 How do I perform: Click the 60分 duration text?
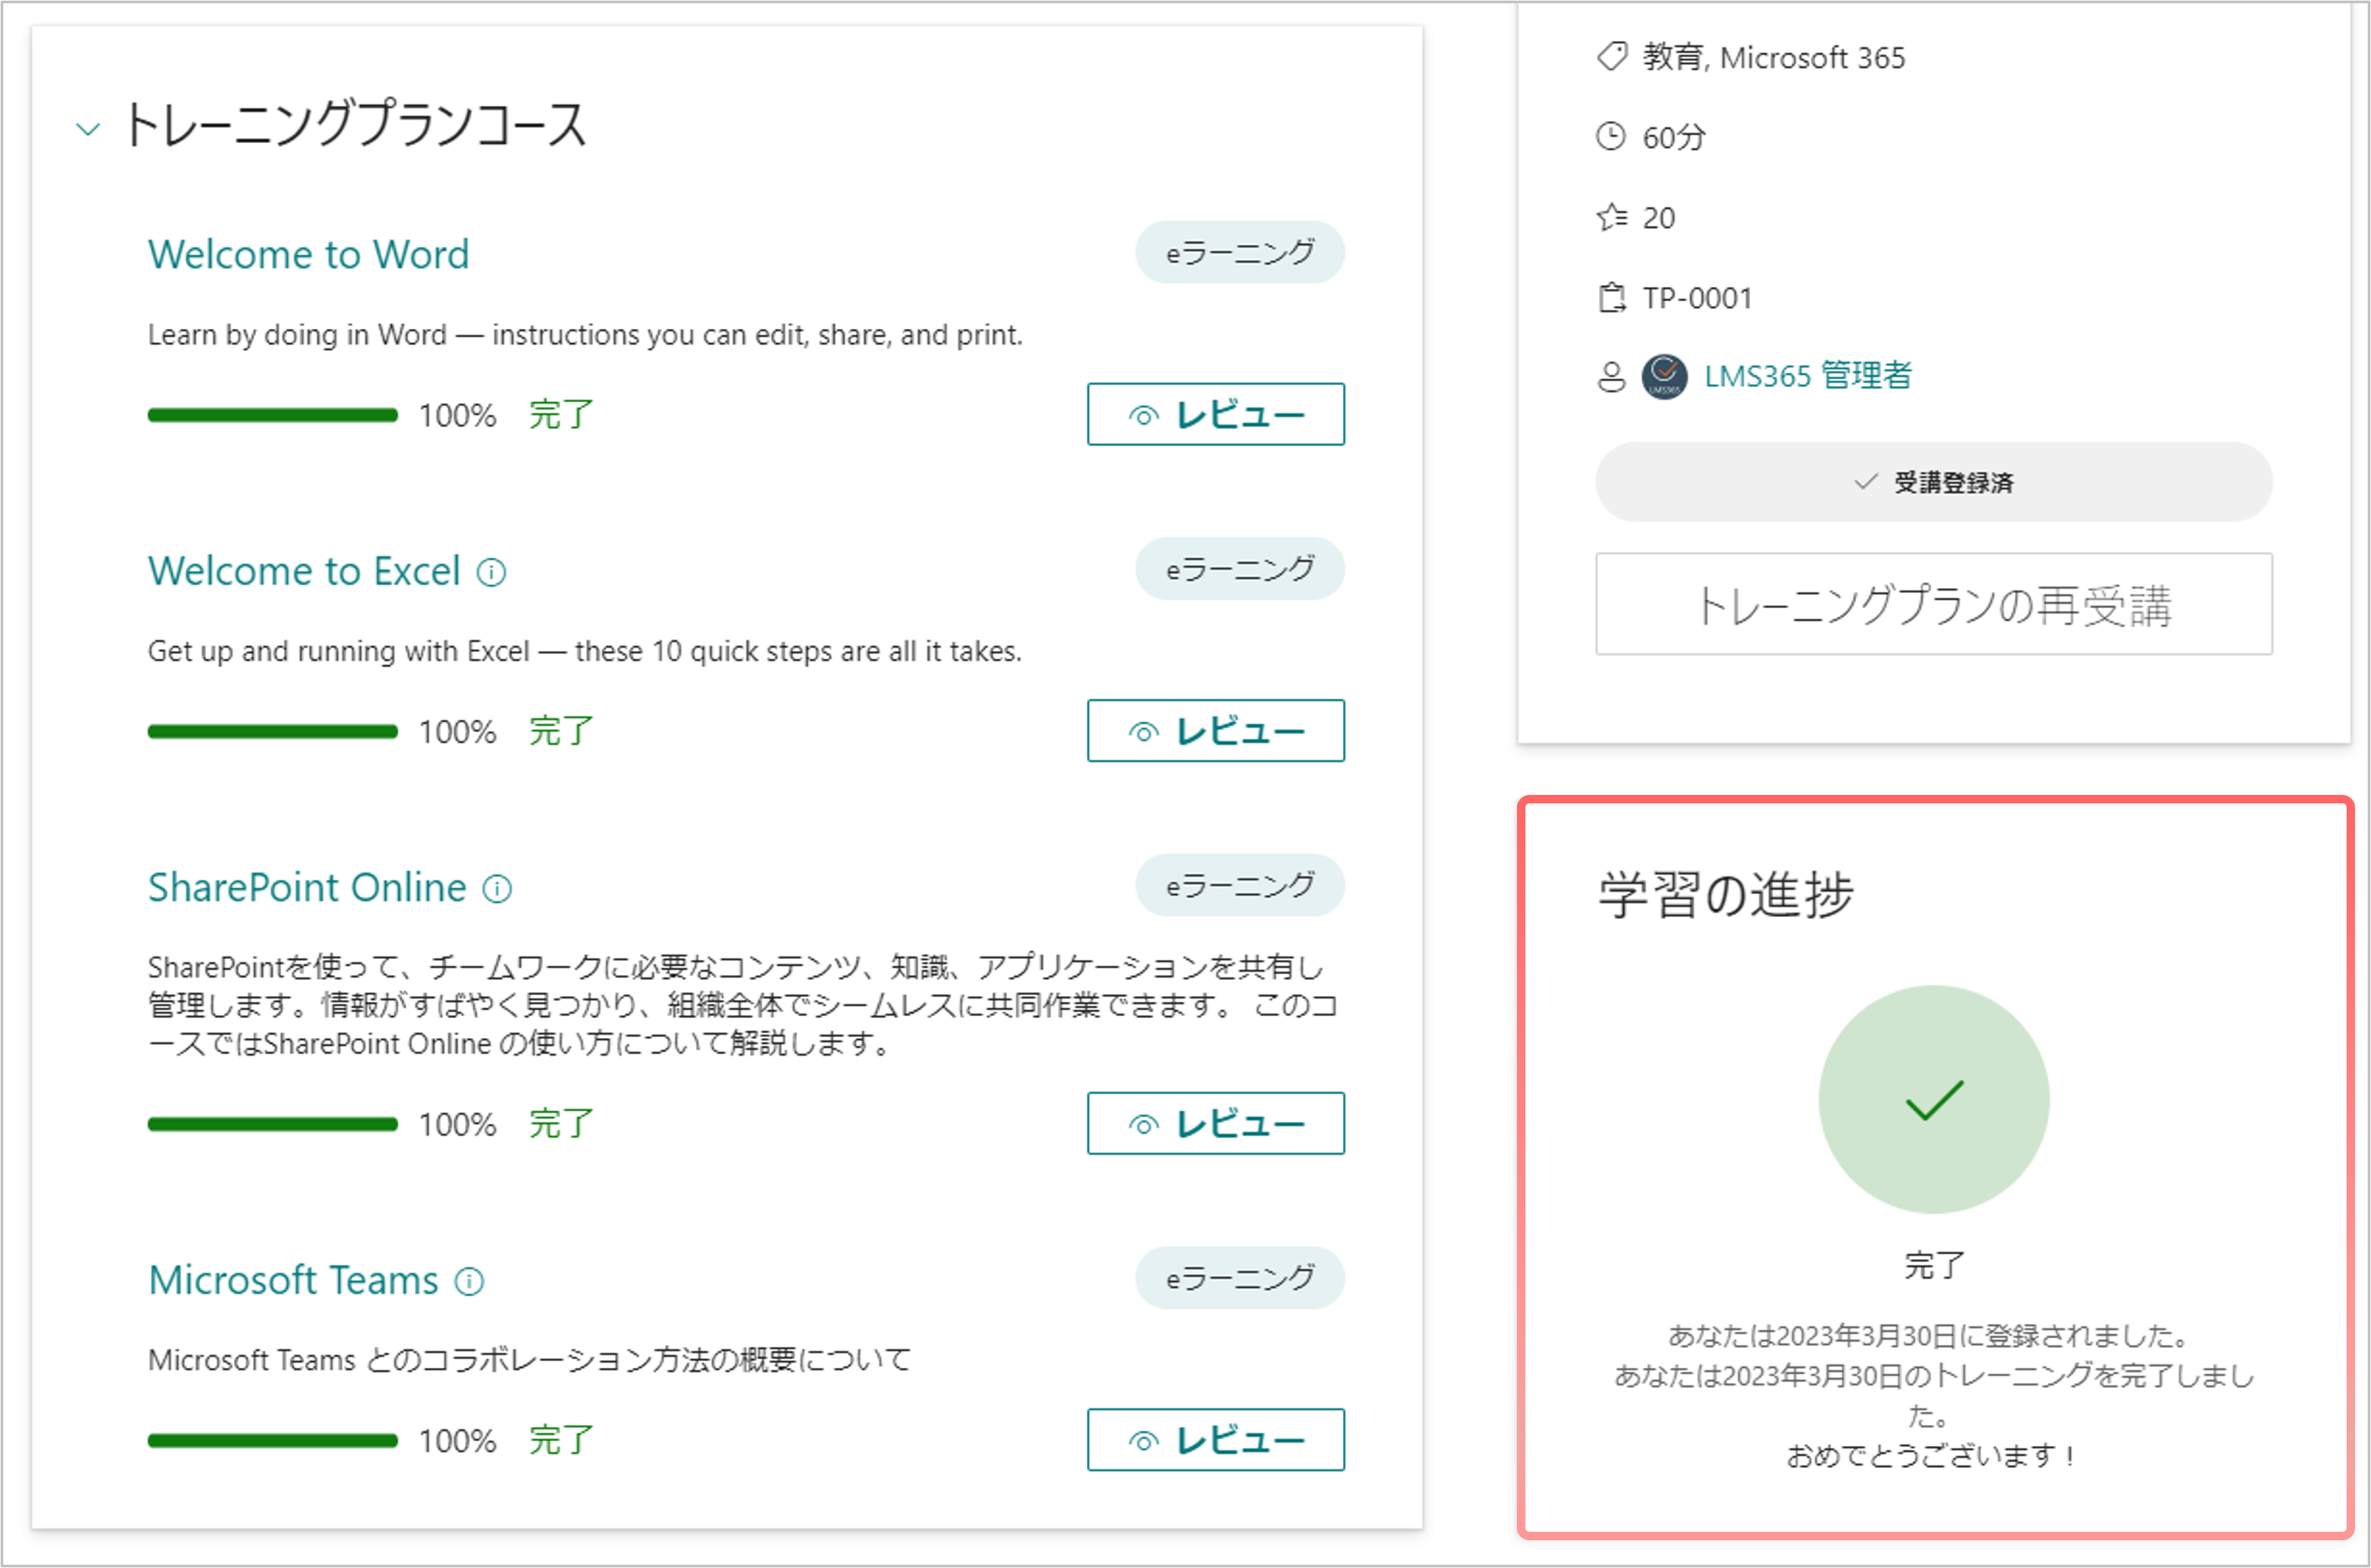pos(1674,137)
